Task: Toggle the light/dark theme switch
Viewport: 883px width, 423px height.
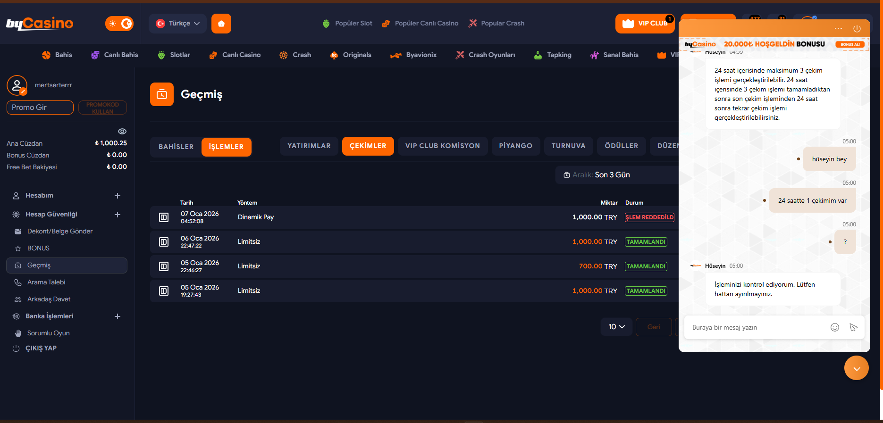Action: tap(119, 24)
